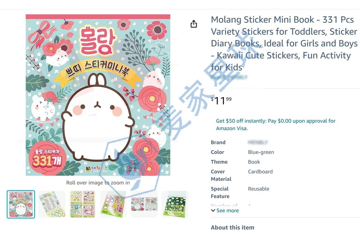Screen dimensions: 360x234
Task: Select the third thumbnail with four sticker pages
Action: tap(82, 204)
